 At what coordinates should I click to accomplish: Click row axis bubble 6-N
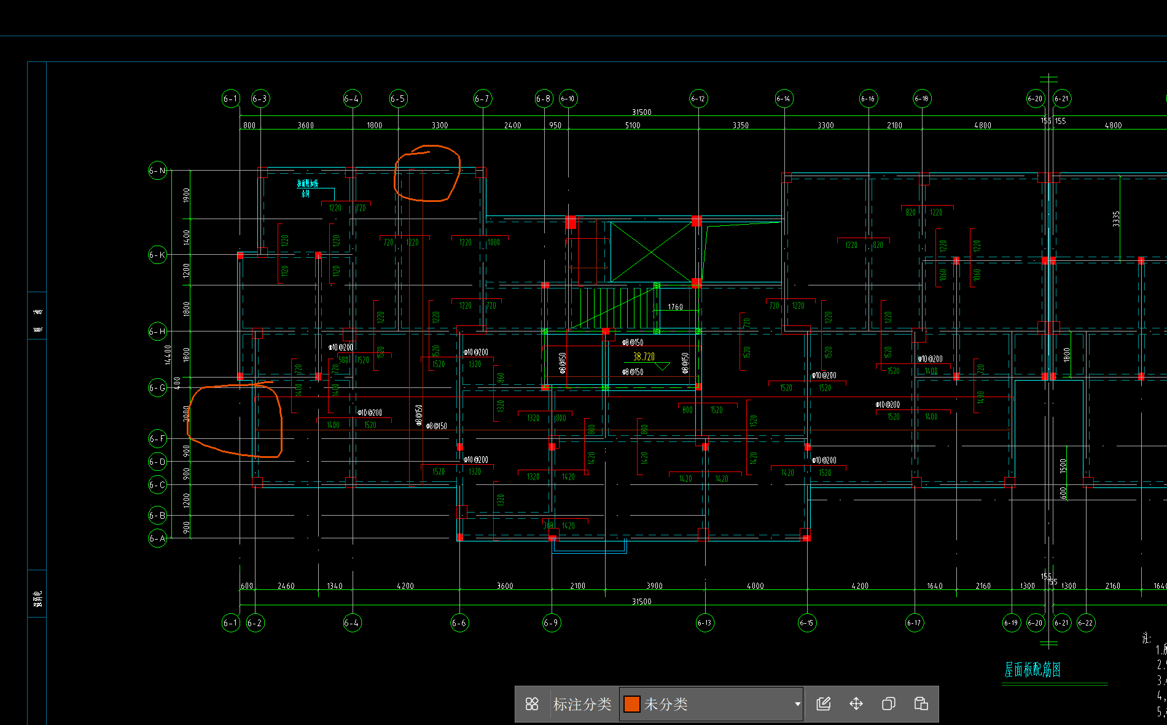pos(158,171)
